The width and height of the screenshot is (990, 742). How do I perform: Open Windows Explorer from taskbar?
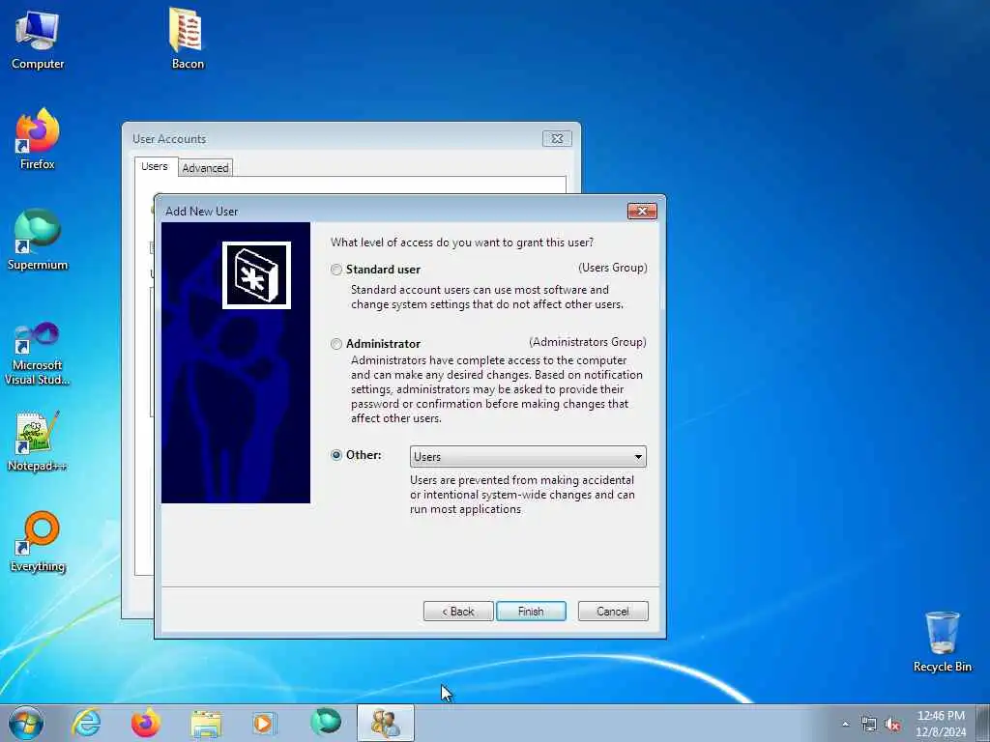click(x=206, y=723)
